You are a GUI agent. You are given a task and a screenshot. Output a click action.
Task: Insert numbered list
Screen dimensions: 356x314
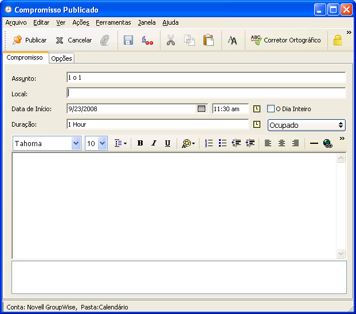(209, 143)
